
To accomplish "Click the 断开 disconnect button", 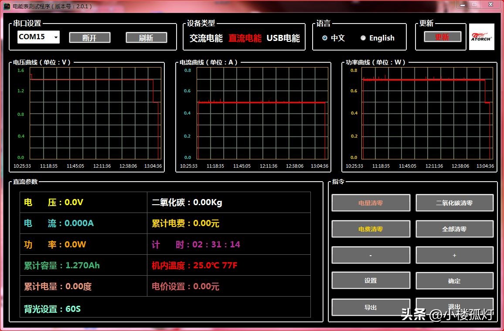I will click(x=90, y=37).
